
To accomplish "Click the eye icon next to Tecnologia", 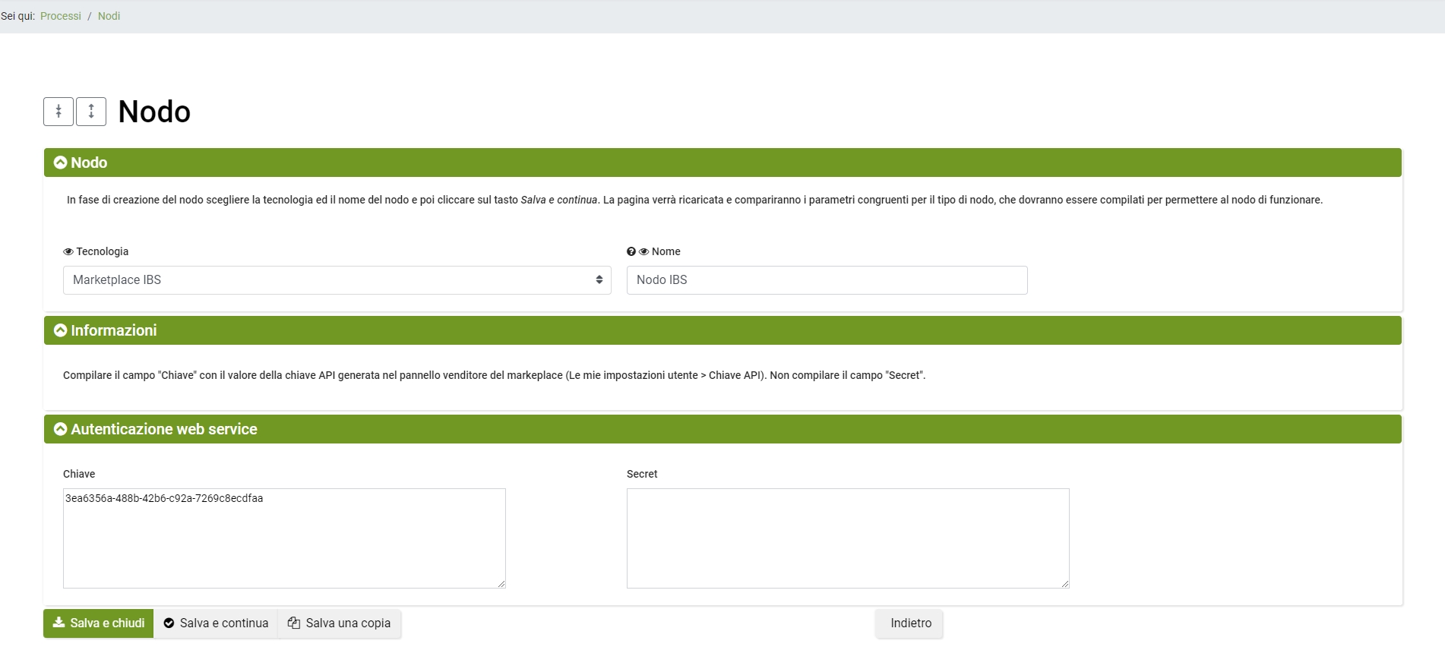I will 68,251.
